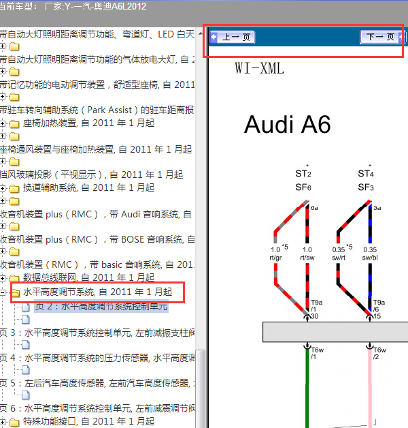
Task: Click the T6w /2 connector label
Action: point(379,353)
